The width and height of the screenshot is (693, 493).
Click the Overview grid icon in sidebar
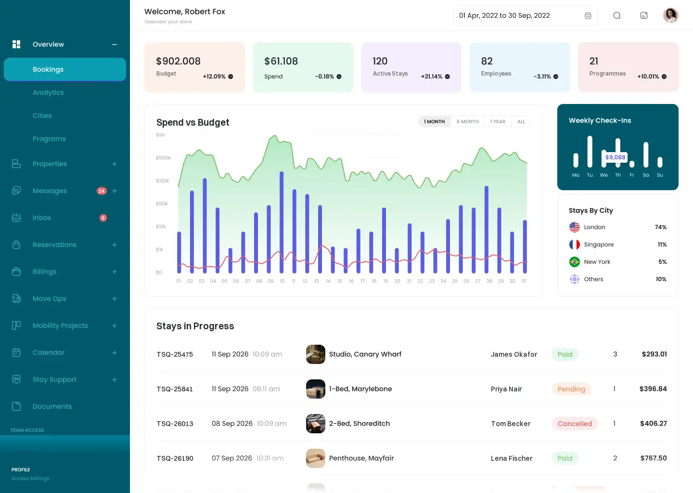pyautogui.click(x=16, y=44)
